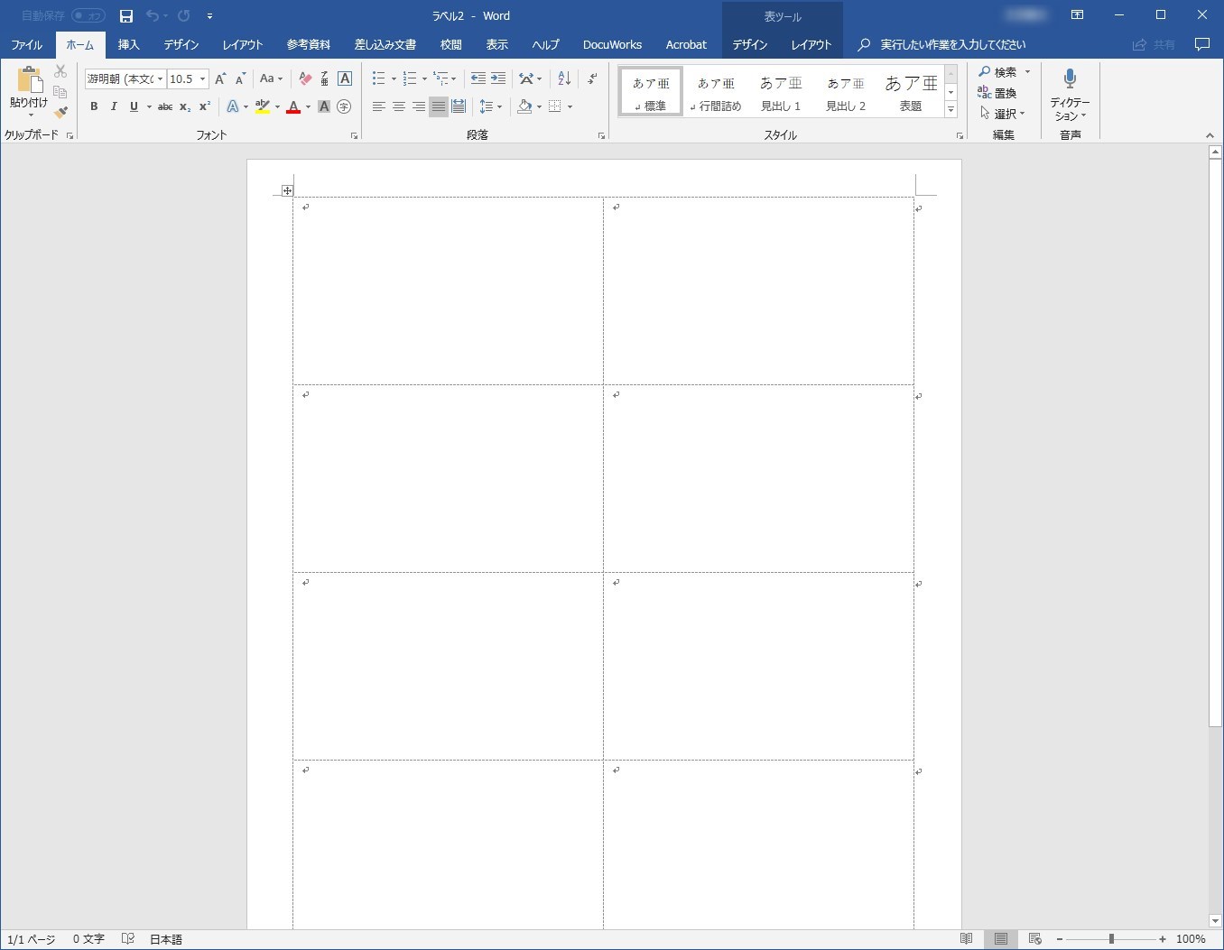The height and width of the screenshot is (950, 1224).
Task: Open the line spacing dropdown
Action: coord(491,106)
